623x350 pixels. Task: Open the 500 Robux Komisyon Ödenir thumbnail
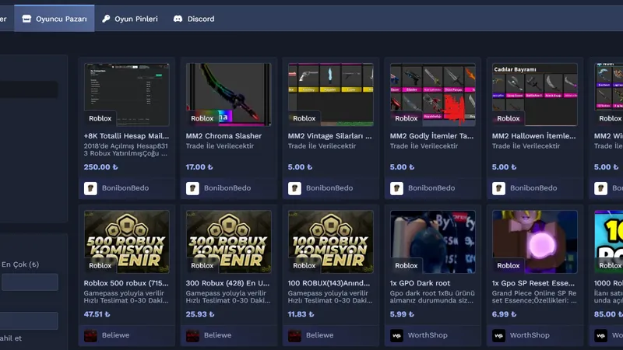pyautogui.click(x=126, y=240)
